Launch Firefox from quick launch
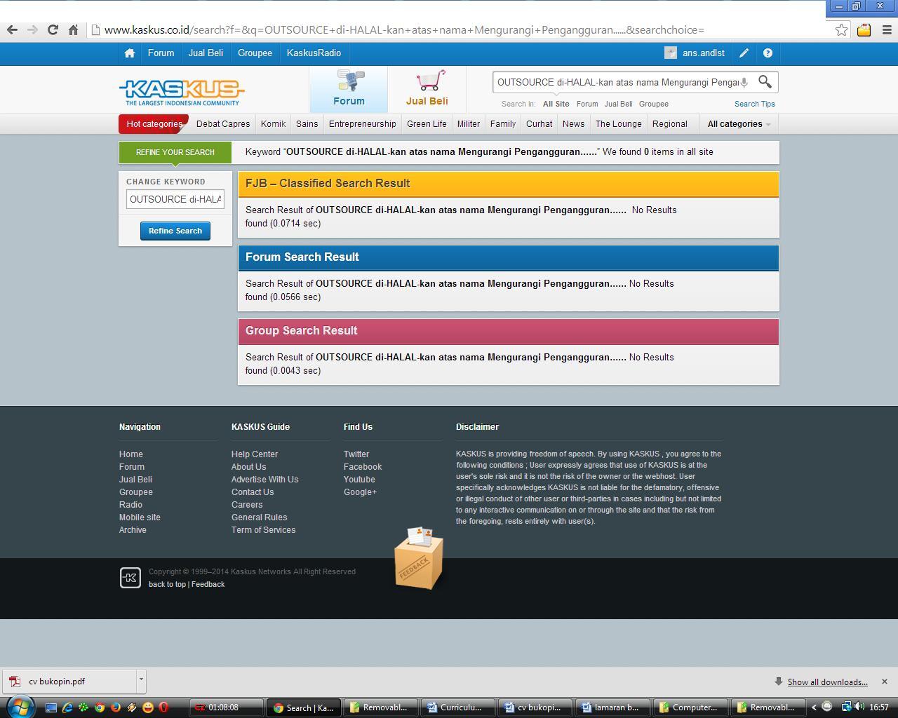 (116, 707)
